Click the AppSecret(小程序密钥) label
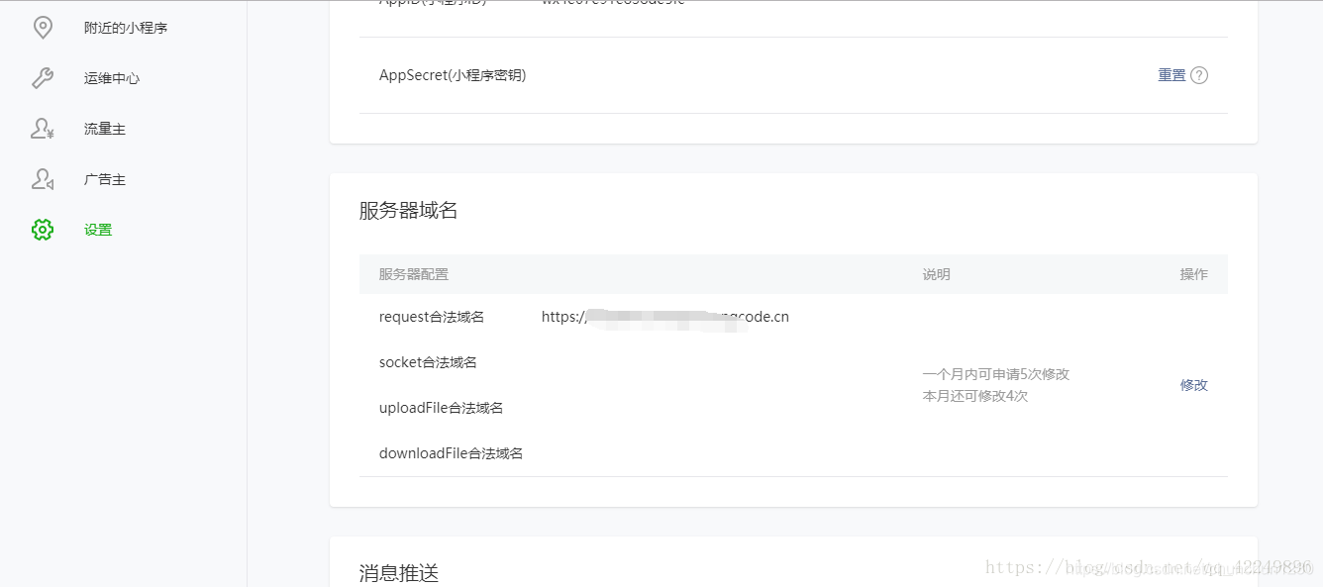This screenshot has width=1323, height=587. (x=453, y=75)
